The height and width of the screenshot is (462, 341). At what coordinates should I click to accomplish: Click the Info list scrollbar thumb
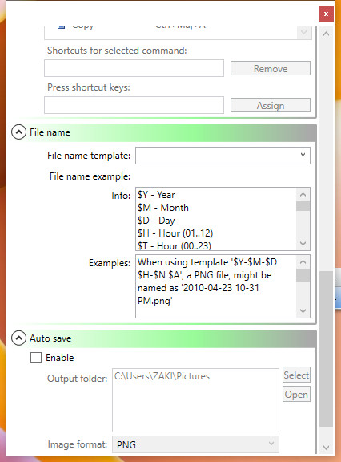(x=303, y=206)
